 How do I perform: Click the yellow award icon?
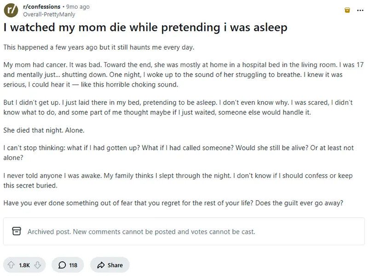(x=347, y=10)
